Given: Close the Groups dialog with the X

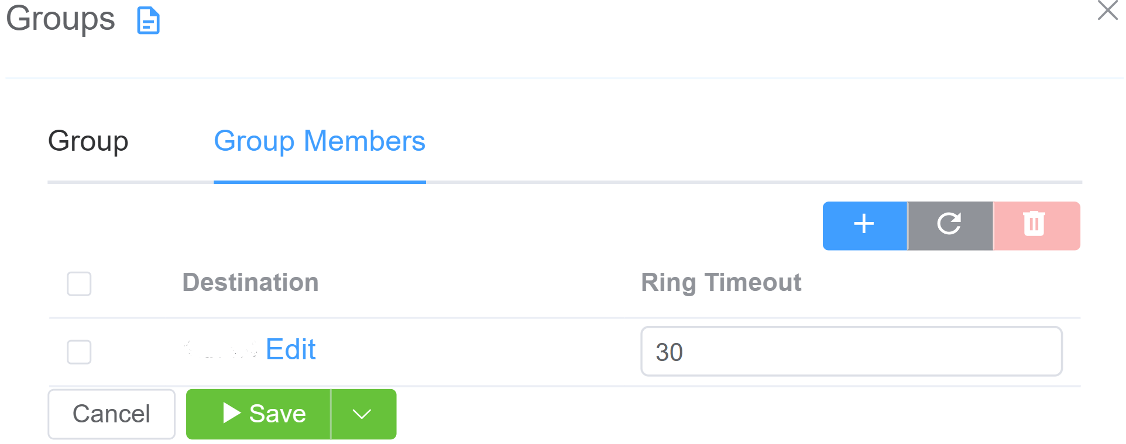Looking at the screenshot, I should point(1107,11).
